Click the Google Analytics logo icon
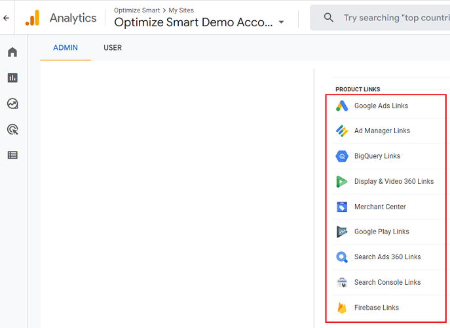 32,18
